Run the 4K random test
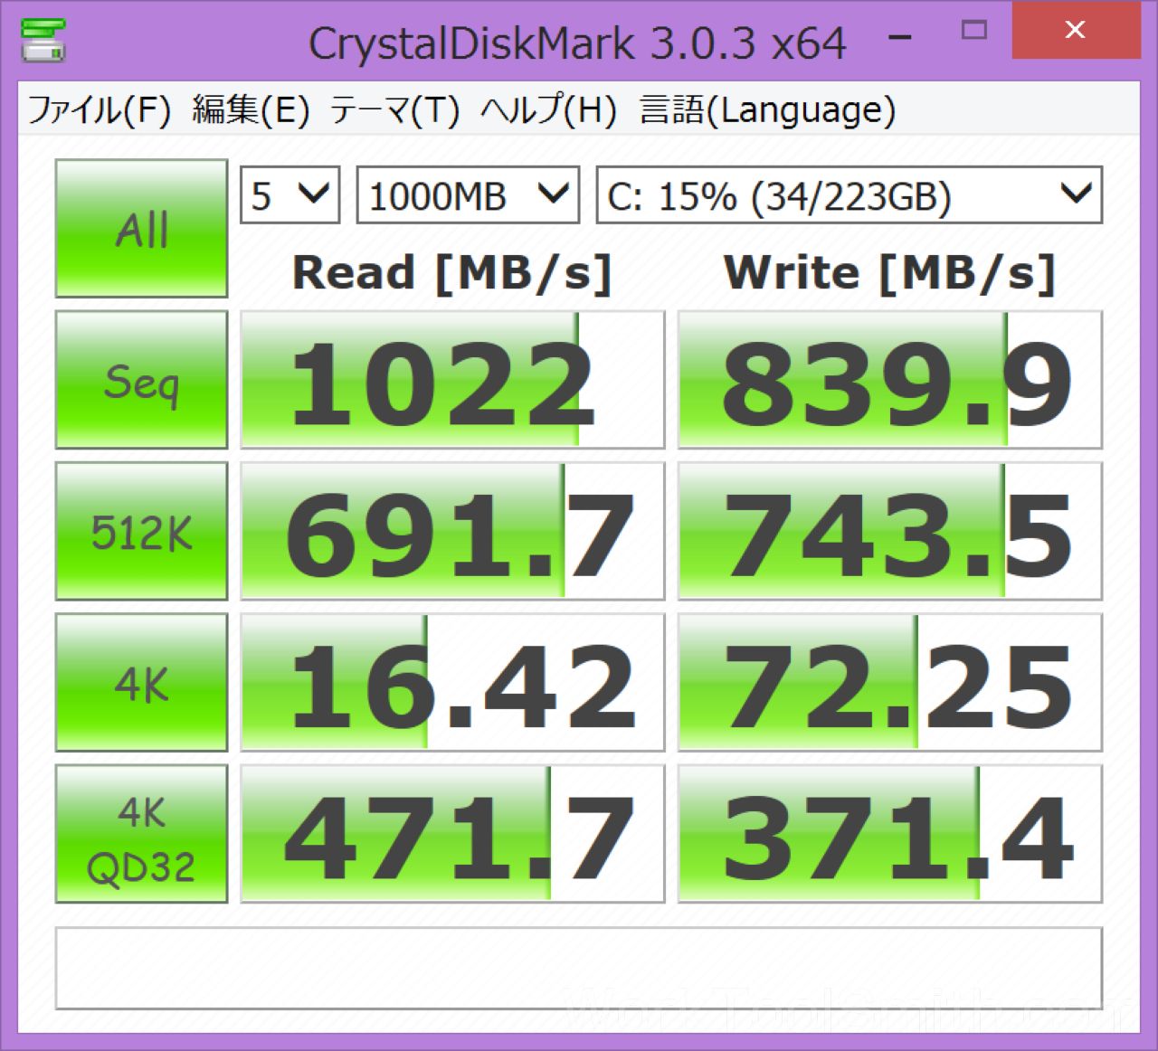The height and width of the screenshot is (1051, 1158). click(141, 683)
